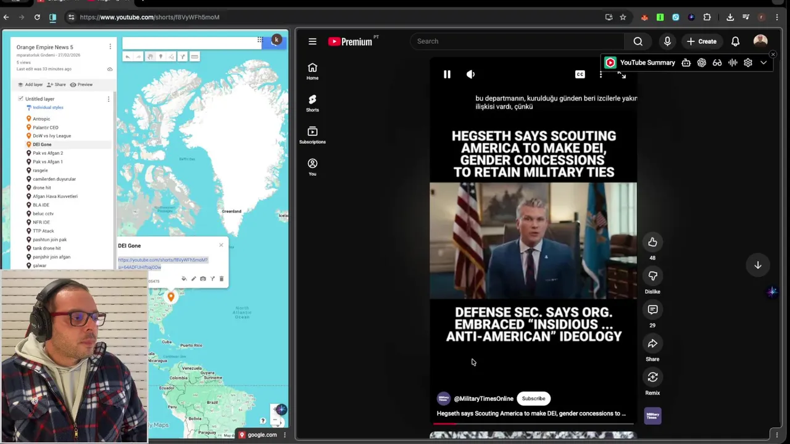This screenshot has width=790, height=444.
Task: Click the robot AI icon in YouTube Summary
Action: click(686, 62)
